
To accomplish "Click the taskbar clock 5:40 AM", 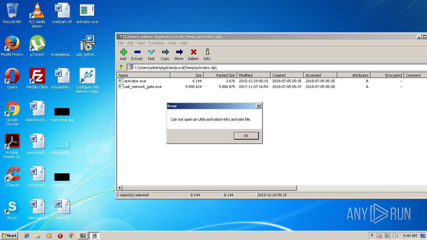I will pyautogui.click(x=410, y=236).
